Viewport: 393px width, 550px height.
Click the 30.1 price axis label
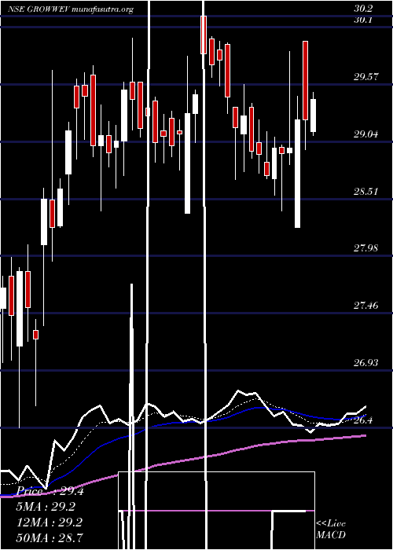click(363, 20)
